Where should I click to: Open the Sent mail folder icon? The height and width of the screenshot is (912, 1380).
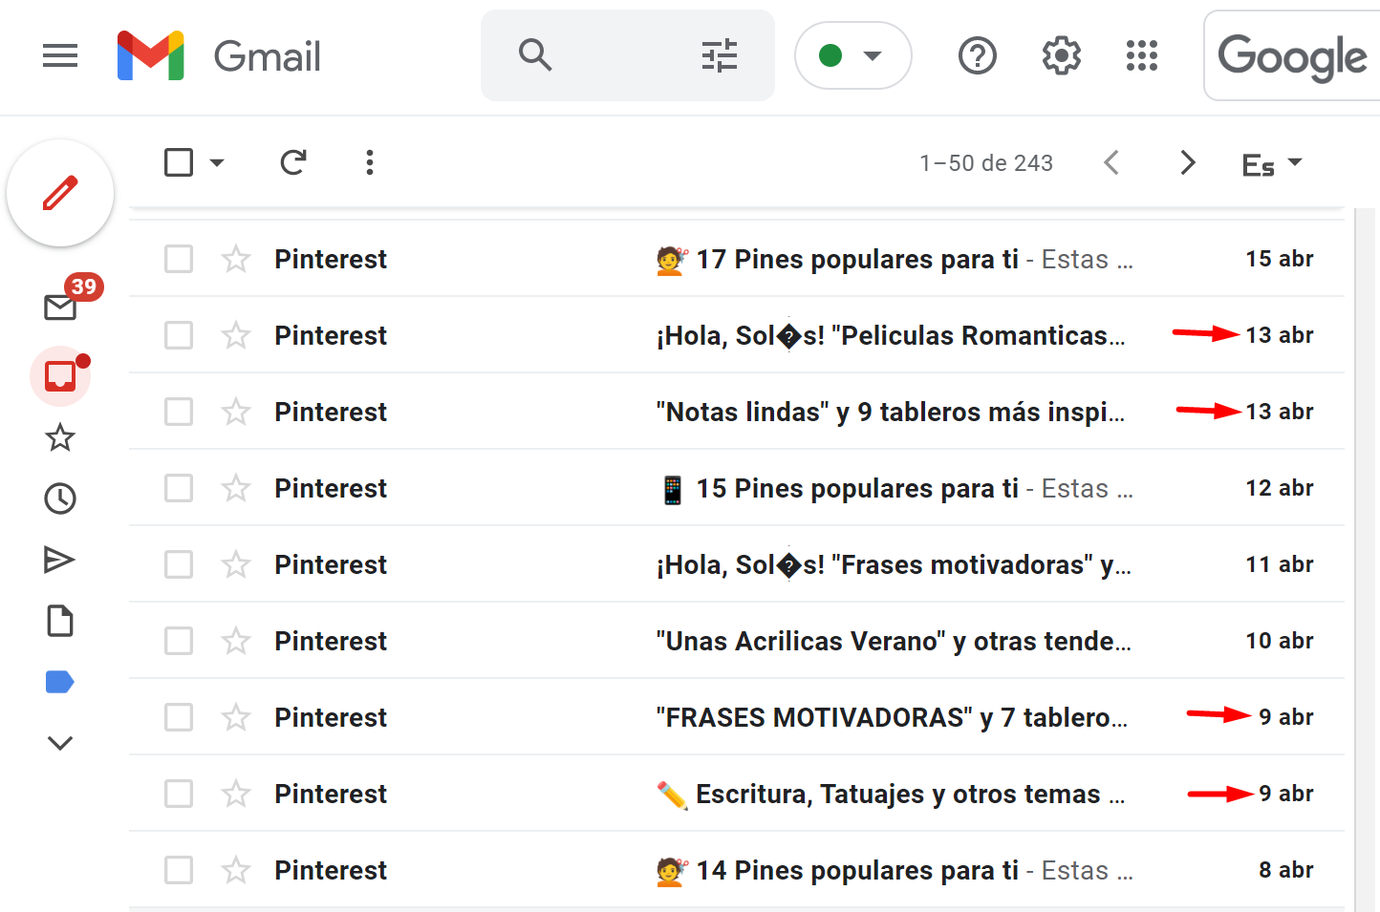(x=60, y=560)
